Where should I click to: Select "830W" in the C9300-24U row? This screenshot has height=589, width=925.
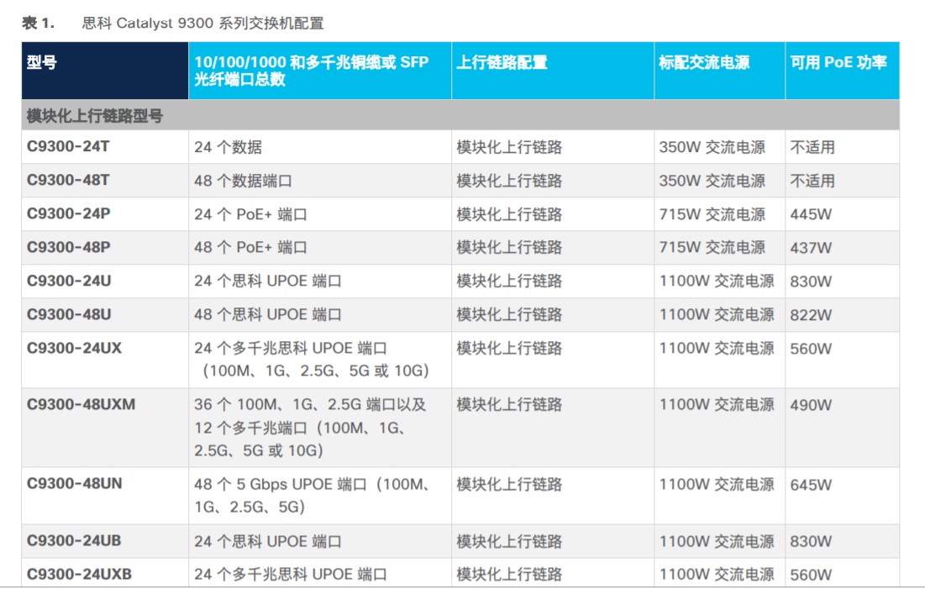(811, 281)
